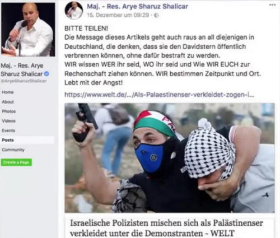Image resolution: width=280 pixels, height=238 pixels.
Task: Open the post timestamp 15. Dezember um 09:29
Action: click(x=118, y=15)
